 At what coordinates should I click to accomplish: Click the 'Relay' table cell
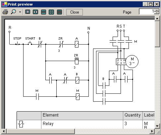(82, 124)
